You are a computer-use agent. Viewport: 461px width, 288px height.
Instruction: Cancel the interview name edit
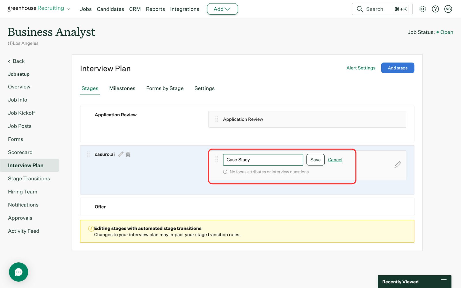pyautogui.click(x=335, y=160)
